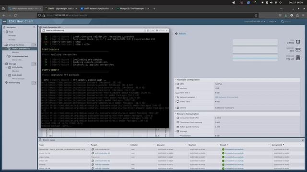This screenshot has width=307, height=172.
Task: Toggle console fullscreen icon
Action: (x=151, y=31)
